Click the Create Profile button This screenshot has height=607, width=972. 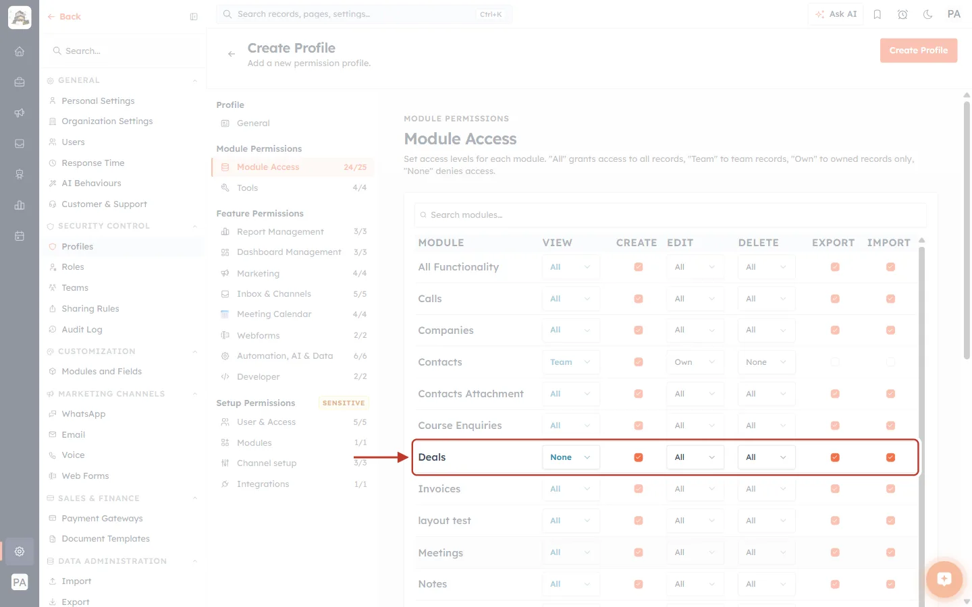point(918,51)
